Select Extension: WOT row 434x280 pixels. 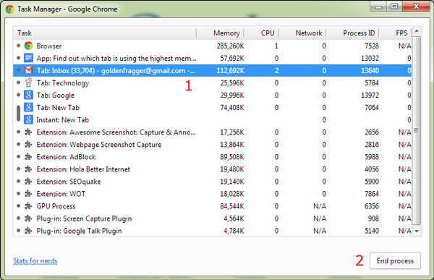212,194
